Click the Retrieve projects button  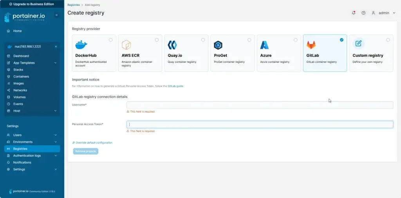[x=85, y=151]
